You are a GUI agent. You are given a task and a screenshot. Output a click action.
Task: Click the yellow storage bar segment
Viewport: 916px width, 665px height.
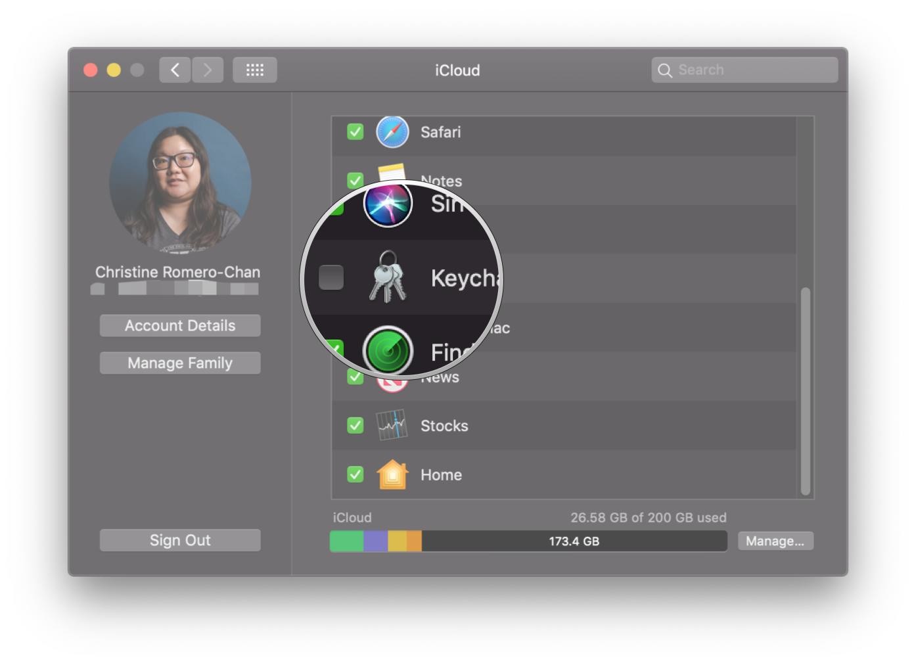398,541
